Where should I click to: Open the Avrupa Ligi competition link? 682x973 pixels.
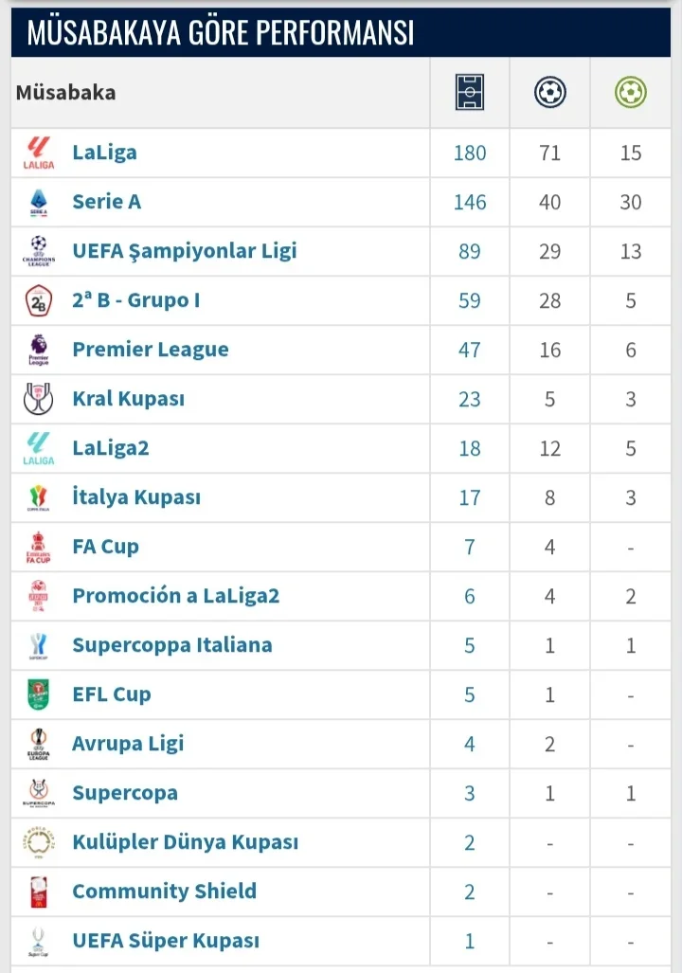tap(128, 744)
